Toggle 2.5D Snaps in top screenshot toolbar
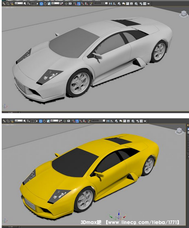 point(75,3)
